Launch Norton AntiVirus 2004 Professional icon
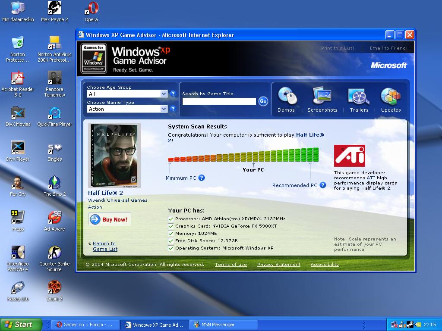 point(54,49)
